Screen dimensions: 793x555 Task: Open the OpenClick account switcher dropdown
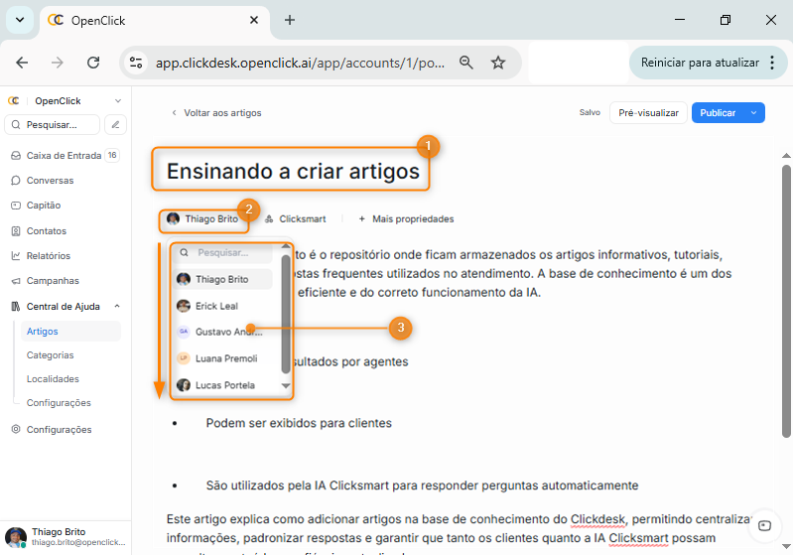click(x=118, y=101)
